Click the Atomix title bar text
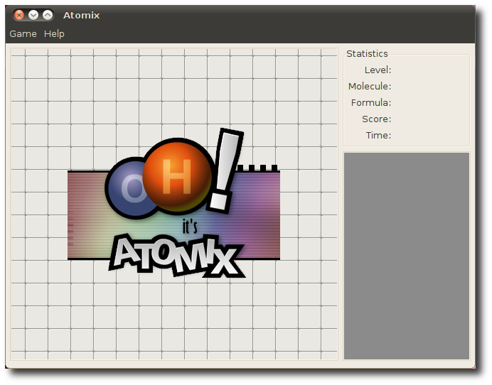This screenshot has height=385, width=492. (81, 15)
